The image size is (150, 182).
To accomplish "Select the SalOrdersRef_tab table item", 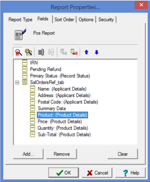I will (47, 82).
